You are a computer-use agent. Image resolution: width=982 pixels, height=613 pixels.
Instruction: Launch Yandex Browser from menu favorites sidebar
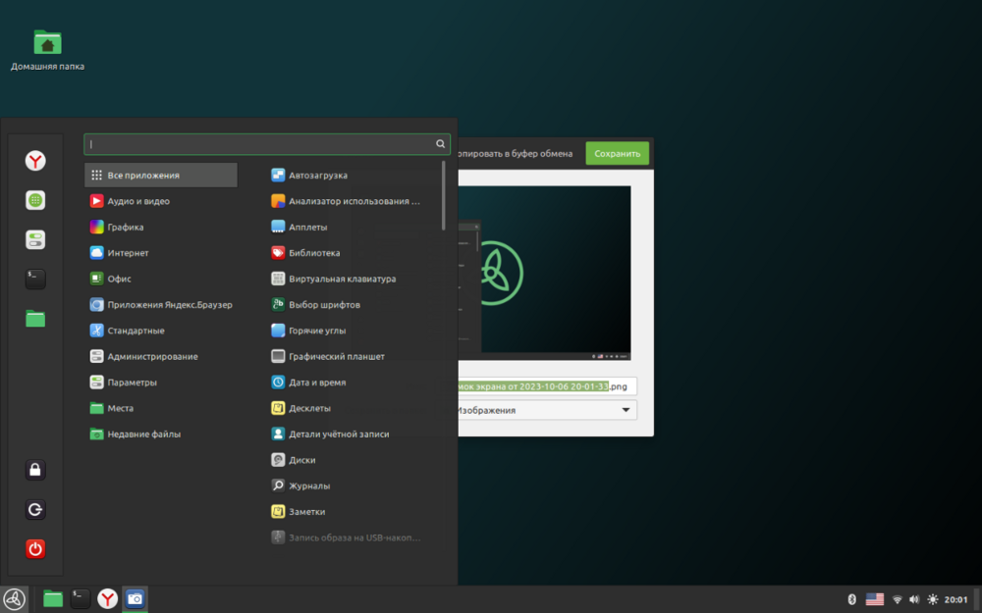[x=35, y=161]
